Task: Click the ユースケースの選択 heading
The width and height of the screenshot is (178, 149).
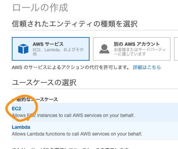Action: click(x=44, y=82)
